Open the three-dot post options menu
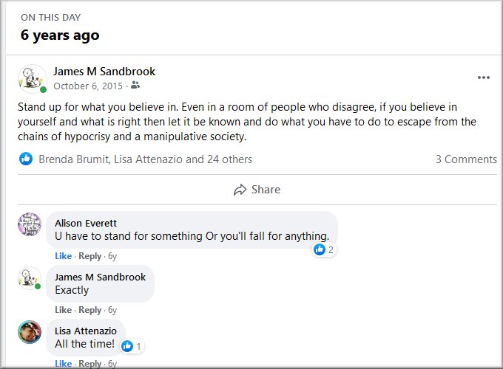503x369 pixels. [484, 77]
